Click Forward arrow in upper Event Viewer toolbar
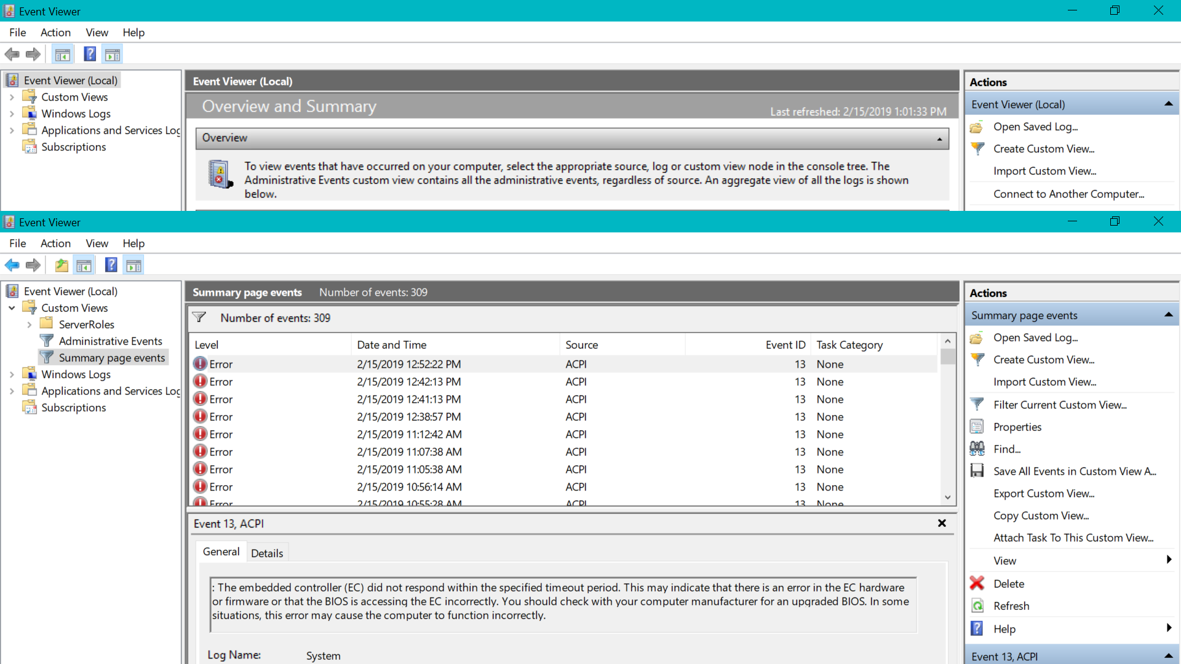The width and height of the screenshot is (1181, 664). (x=33, y=55)
